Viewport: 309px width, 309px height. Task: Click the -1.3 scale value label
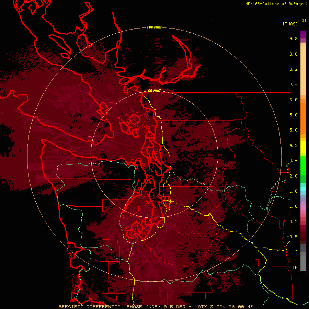[x=292, y=252]
